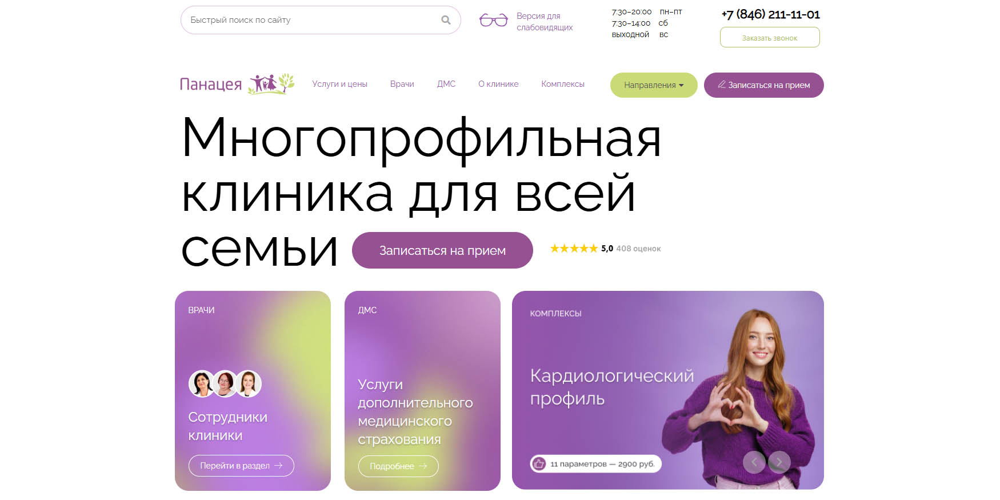Click the large Записаться на прием button

442,250
